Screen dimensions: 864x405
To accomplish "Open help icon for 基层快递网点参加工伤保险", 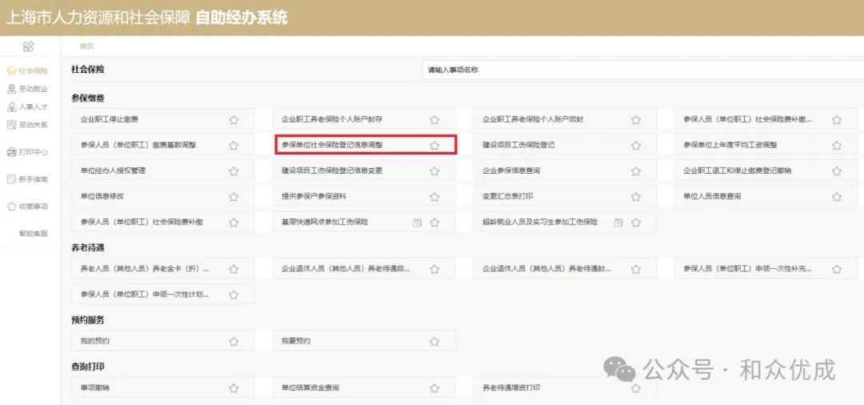I will click(417, 223).
